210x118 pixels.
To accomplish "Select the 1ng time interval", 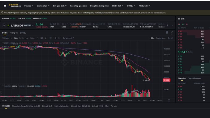I will pyautogui.click(x=27, y=38).
